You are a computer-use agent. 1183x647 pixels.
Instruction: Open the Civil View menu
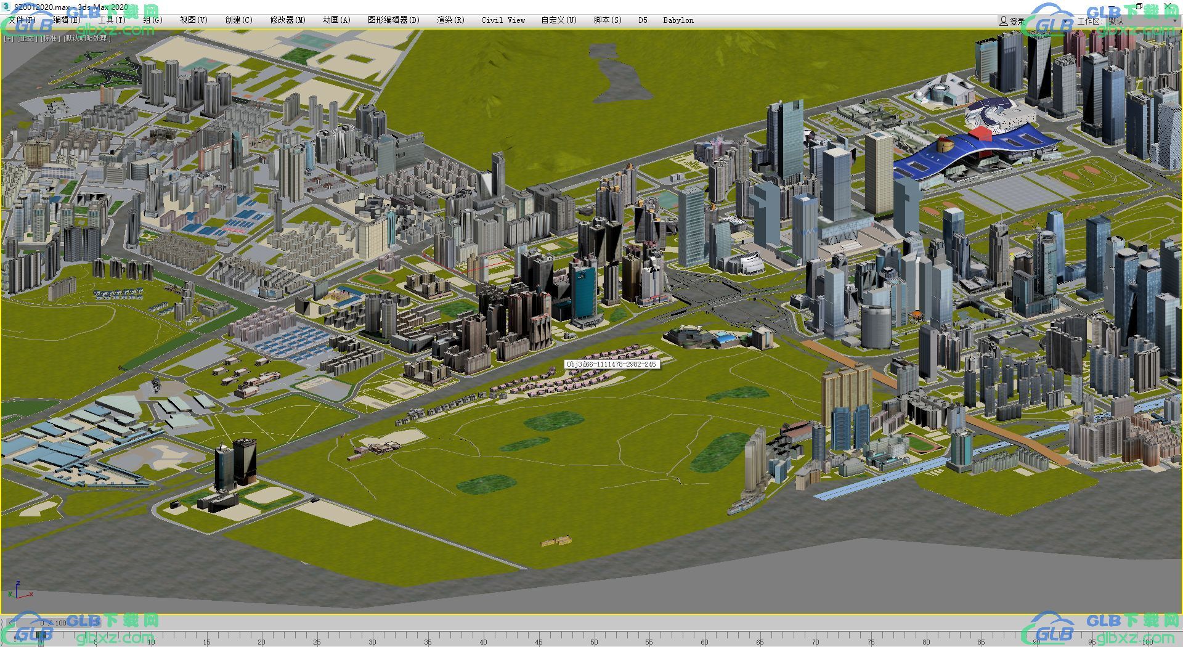click(x=503, y=20)
